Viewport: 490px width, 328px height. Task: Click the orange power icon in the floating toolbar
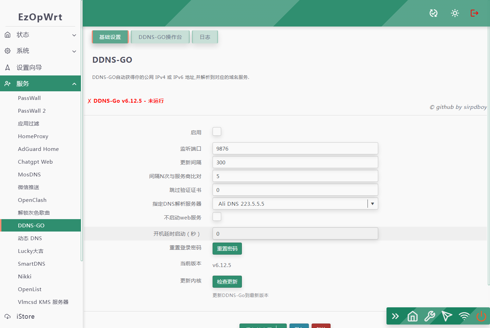tap(481, 316)
